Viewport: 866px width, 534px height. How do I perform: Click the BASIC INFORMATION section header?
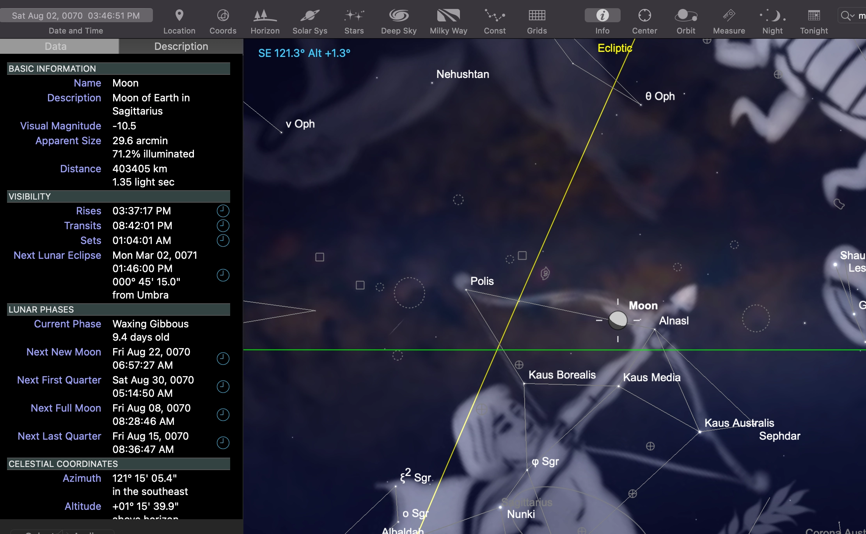119,69
